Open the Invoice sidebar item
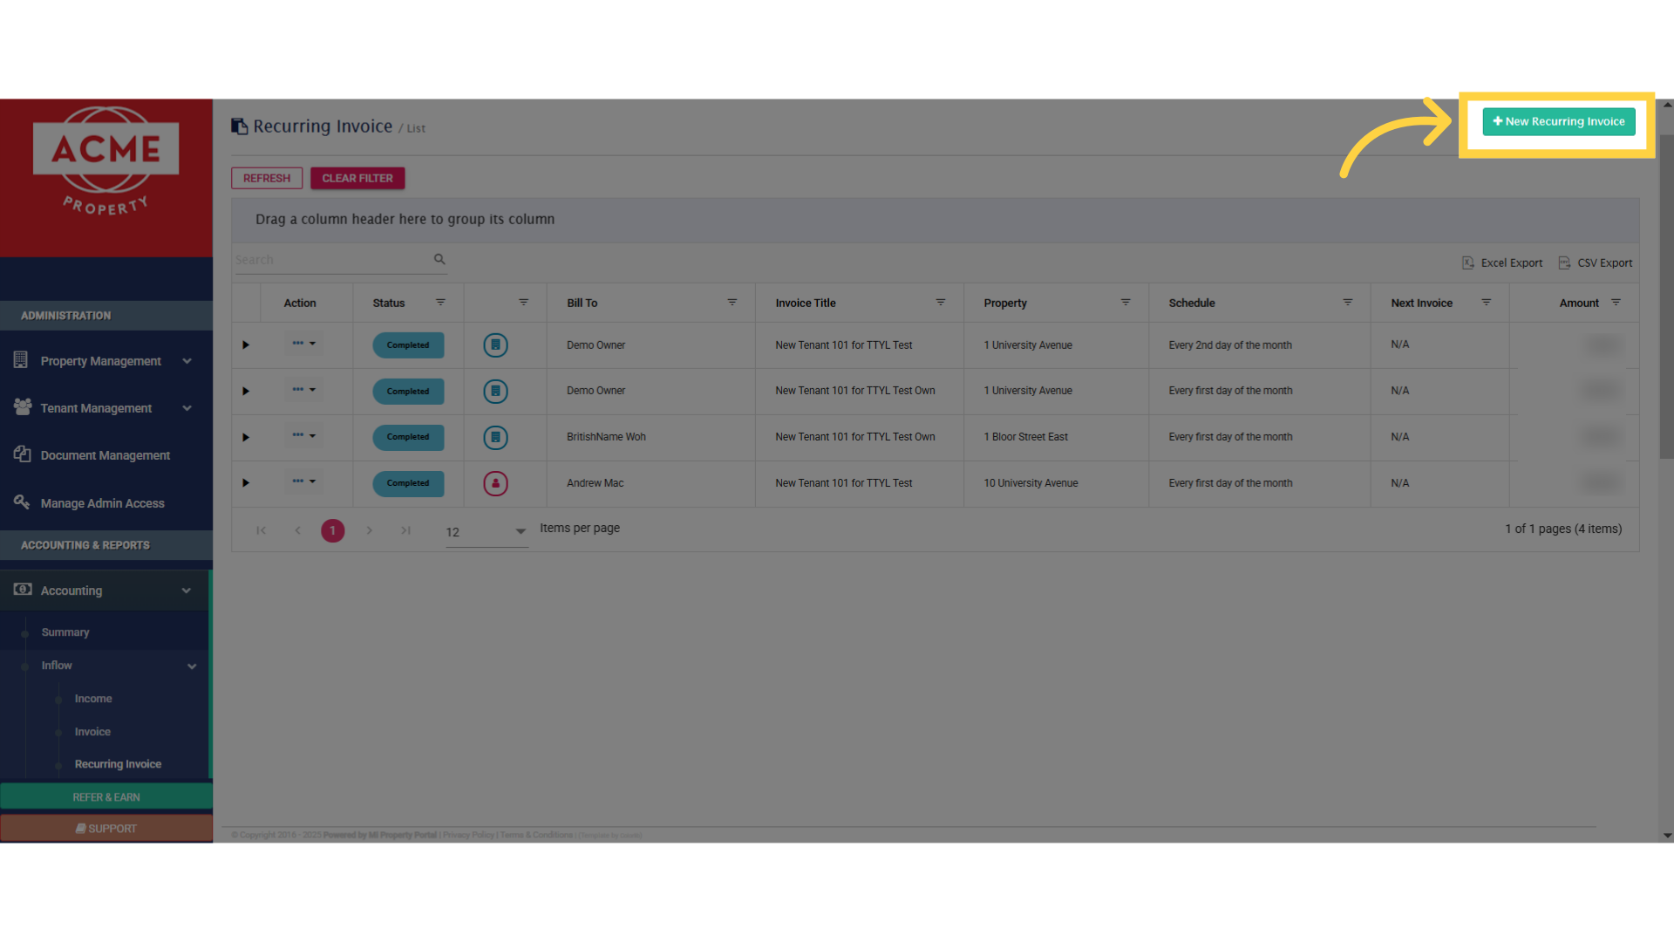1674x942 pixels. coord(92,732)
